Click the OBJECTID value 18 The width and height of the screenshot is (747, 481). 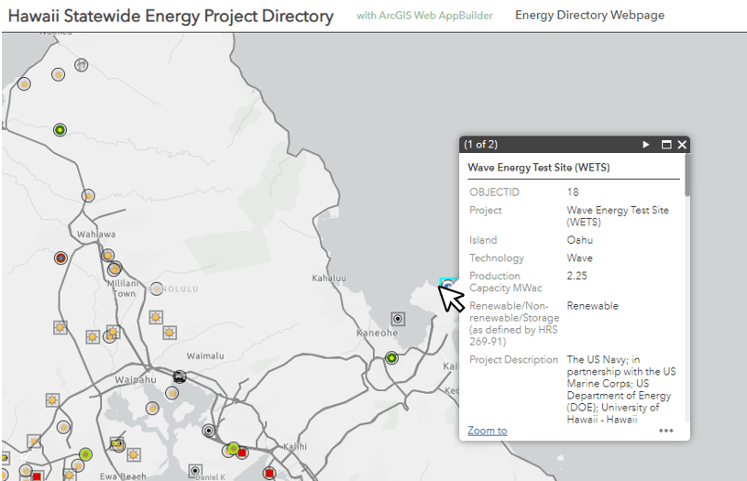(x=573, y=192)
